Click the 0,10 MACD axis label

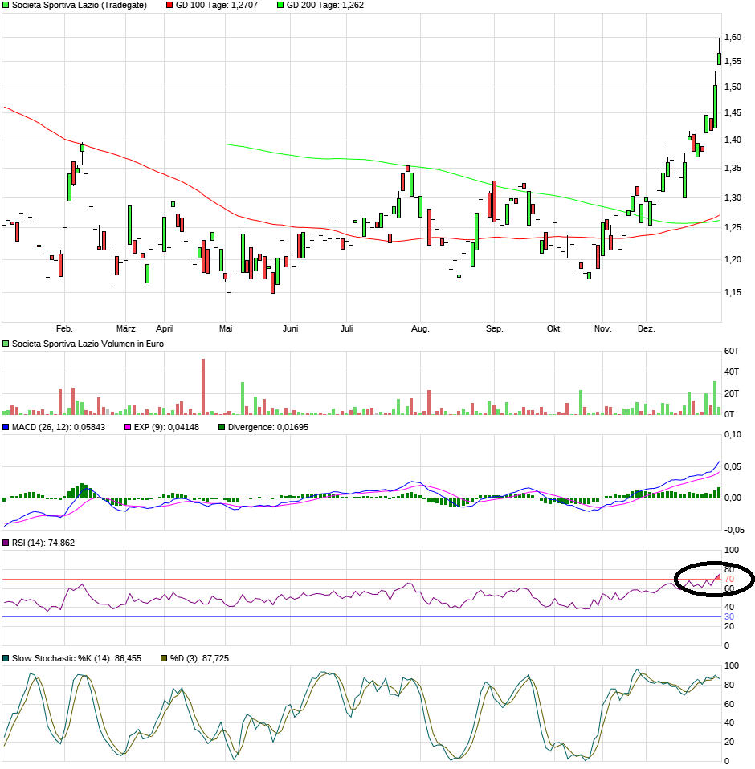733,434
